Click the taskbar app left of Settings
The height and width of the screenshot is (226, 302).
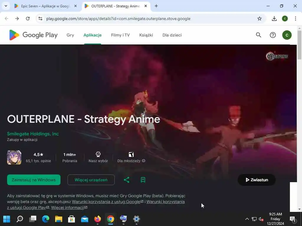(x=124, y=219)
